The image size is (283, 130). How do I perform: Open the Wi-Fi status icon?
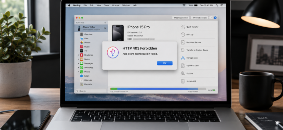pyautogui.click(x=184, y=6)
